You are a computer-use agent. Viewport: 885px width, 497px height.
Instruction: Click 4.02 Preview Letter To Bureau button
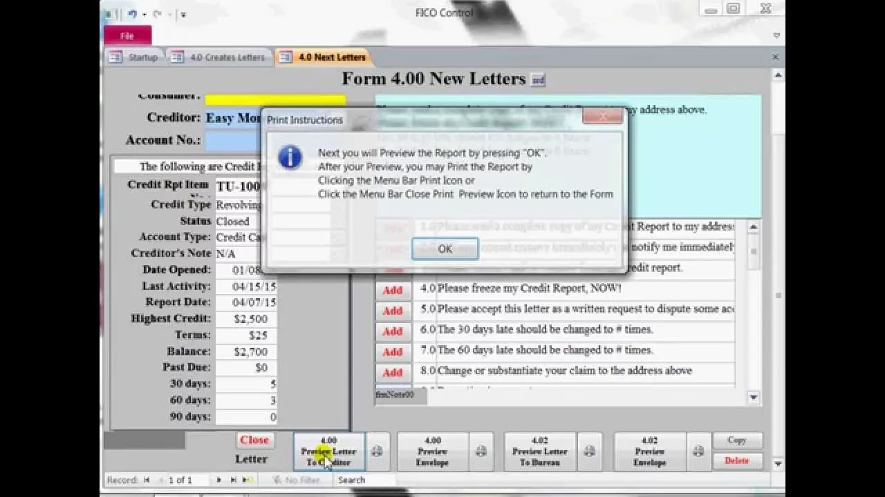(x=540, y=451)
